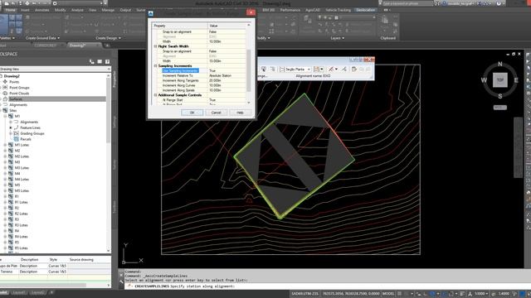The height and width of the screenshot is (298, 531).
Task: Click the R1 Lotes site icon
Action: point(11,202)
